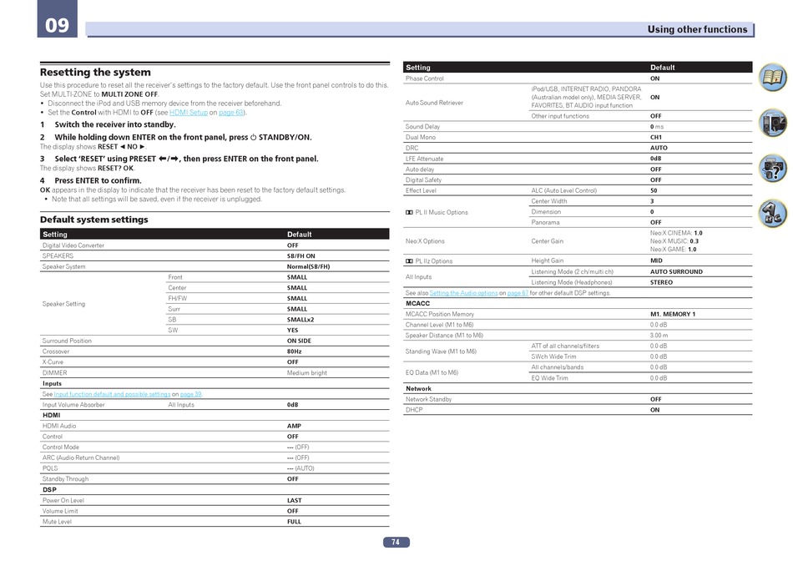Click the Digital Safety setting label
Viewport: 793px width, 561px height.
point(423,179)
